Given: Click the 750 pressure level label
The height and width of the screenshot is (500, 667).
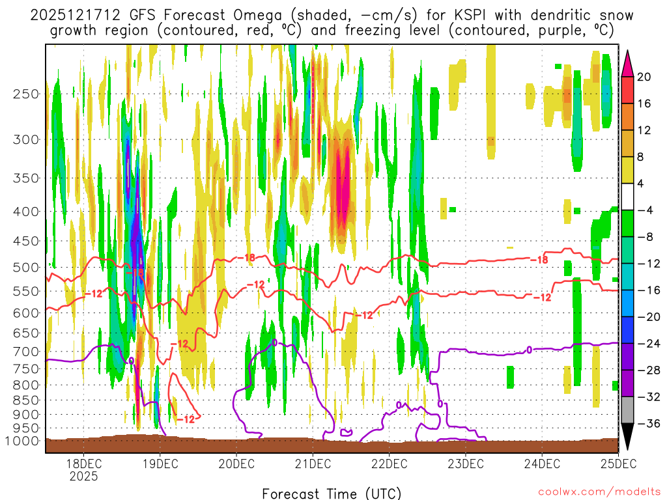Looking at the screenshot, I should coord(26,368).
